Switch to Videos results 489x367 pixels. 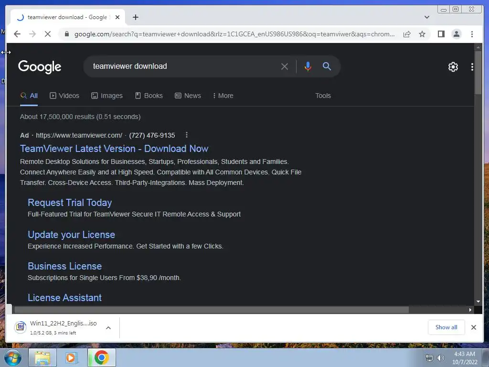point(64,96)
